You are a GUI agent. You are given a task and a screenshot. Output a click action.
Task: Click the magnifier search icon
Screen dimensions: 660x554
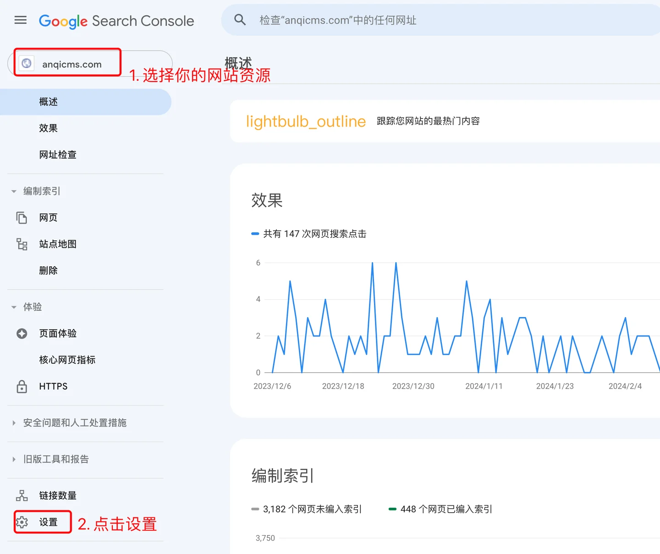(x=240, y=20)
